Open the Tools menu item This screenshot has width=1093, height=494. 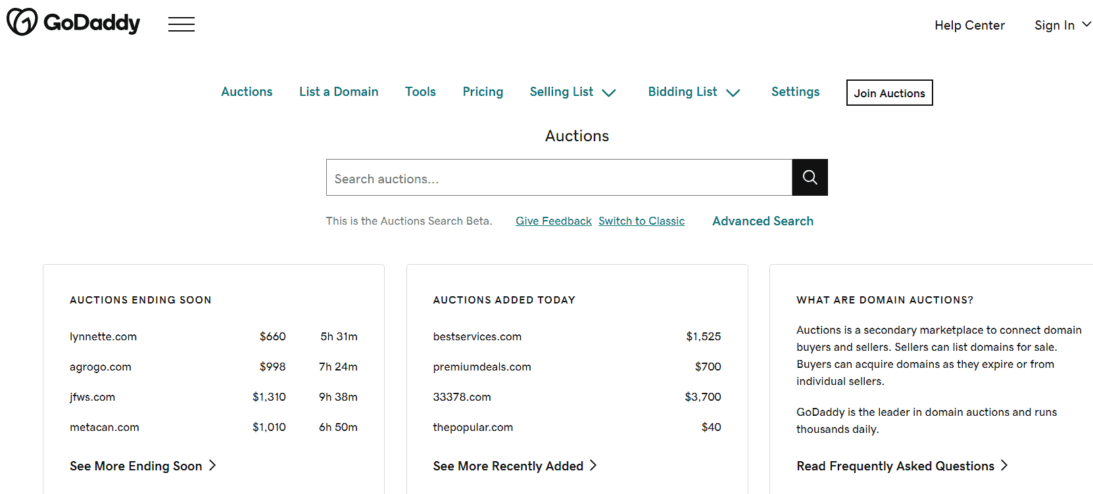[420, 92]
